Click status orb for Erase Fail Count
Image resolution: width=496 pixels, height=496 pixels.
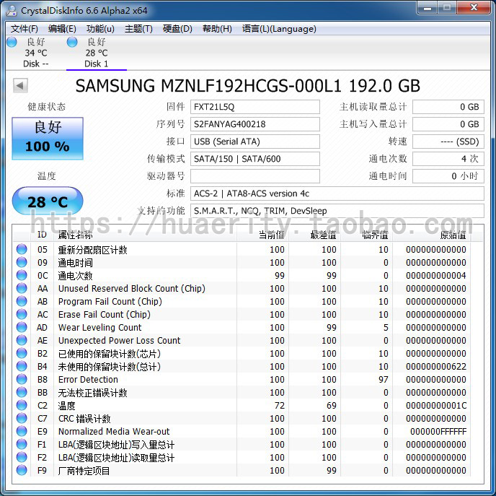22,314
